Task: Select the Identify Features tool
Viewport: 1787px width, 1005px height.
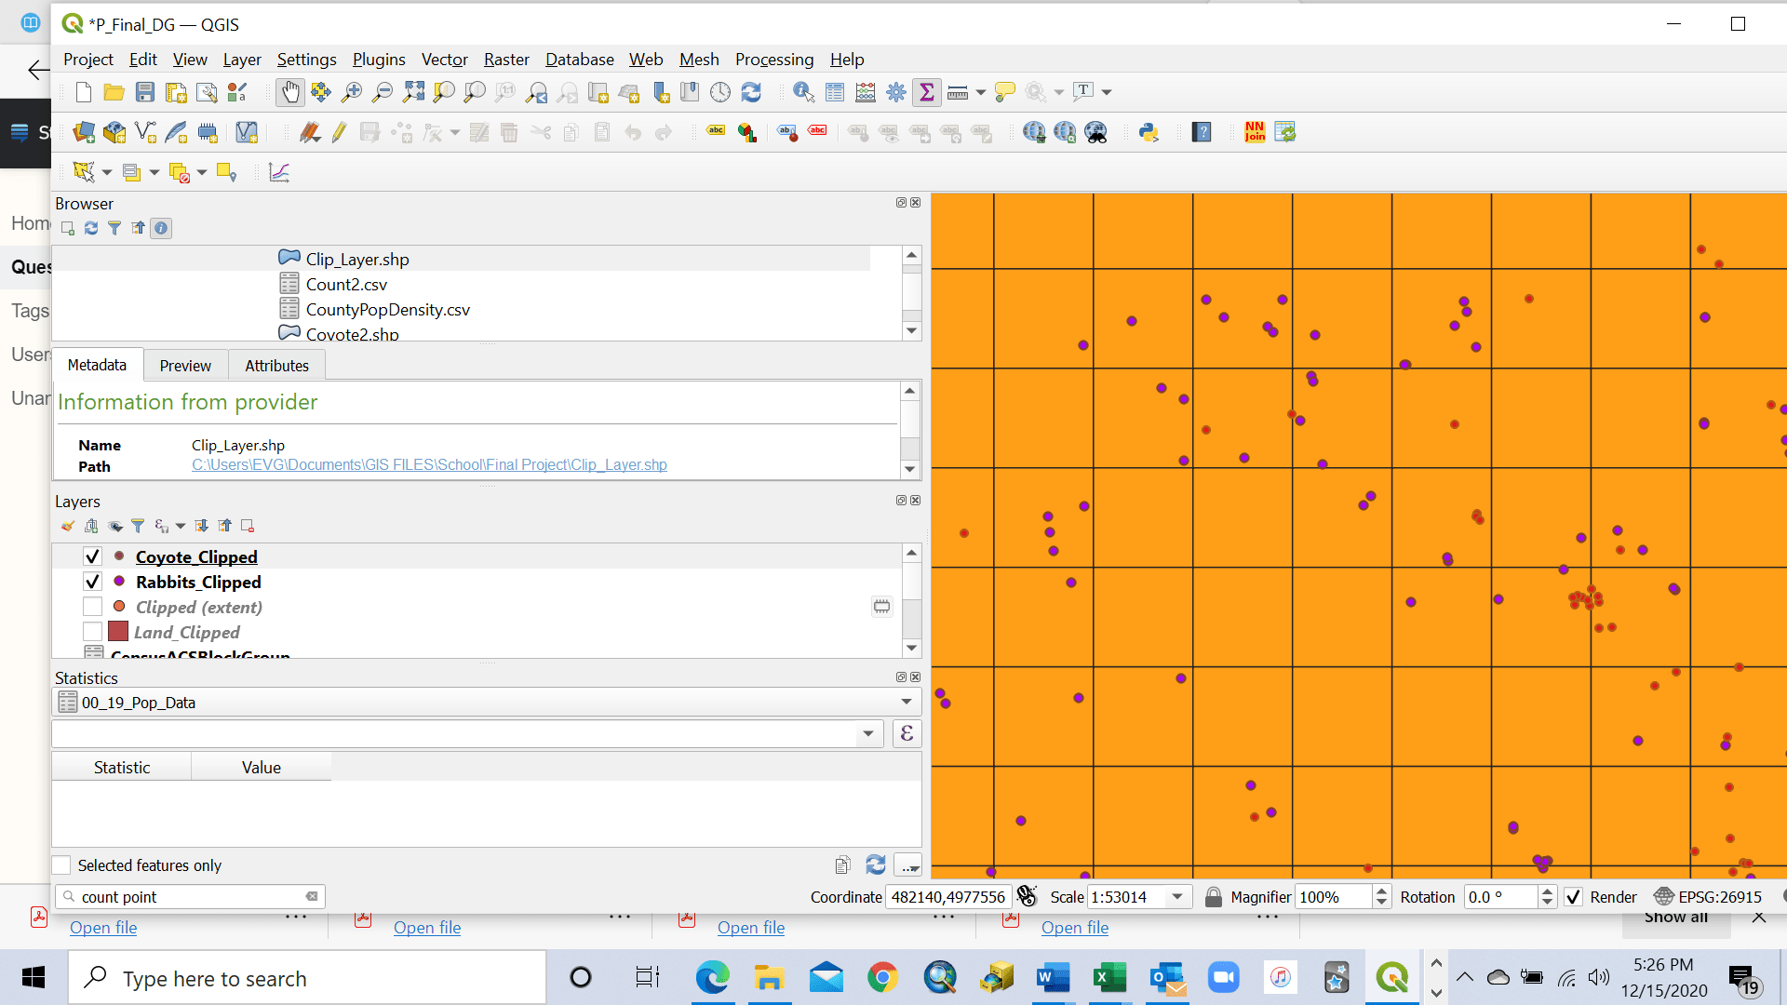Action: tap(801, 92)
